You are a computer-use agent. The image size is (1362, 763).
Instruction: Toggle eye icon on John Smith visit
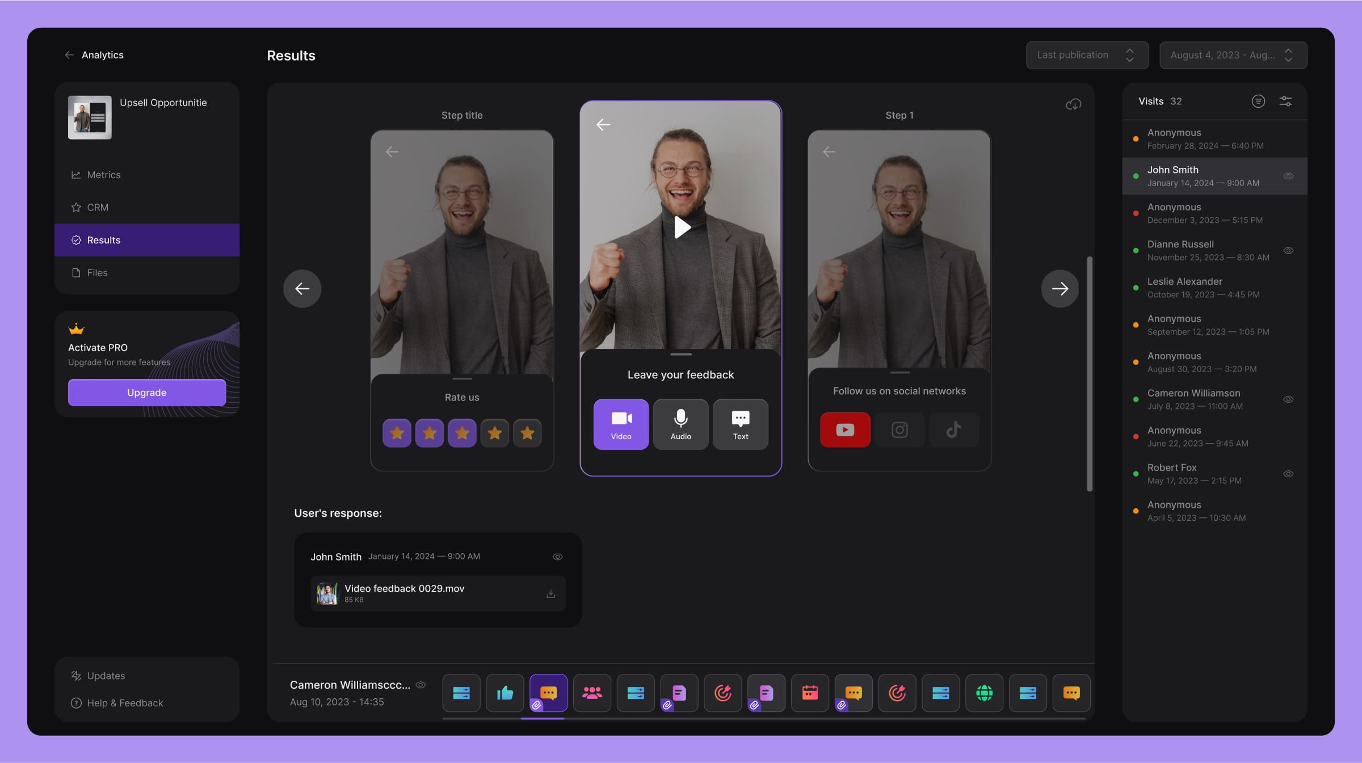[1288, 176]
